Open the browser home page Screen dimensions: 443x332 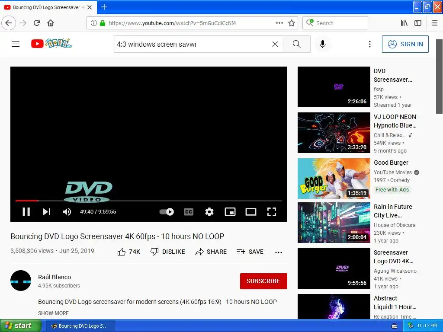[x=51, y=23]
